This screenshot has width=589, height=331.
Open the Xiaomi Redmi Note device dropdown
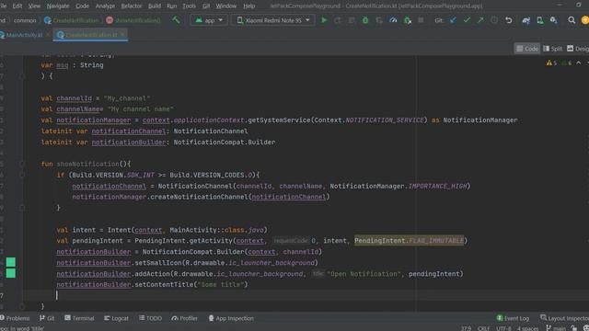point(273,20)
